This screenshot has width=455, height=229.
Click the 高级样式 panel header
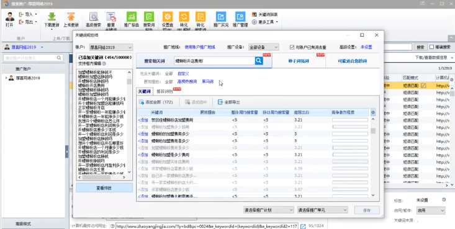[34, 224]
